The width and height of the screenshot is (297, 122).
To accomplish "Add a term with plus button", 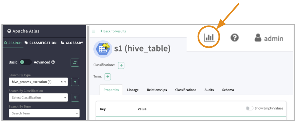I will coord(108,77).
